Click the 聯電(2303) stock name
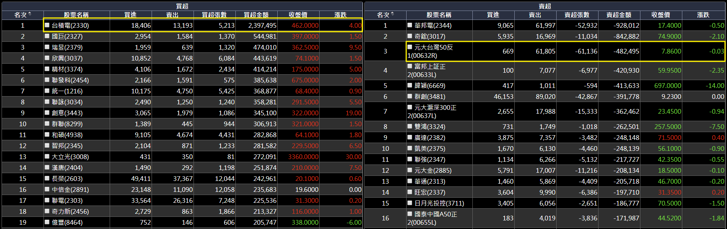Viewport: 727px width, 229px height. [x=67, y=200]
